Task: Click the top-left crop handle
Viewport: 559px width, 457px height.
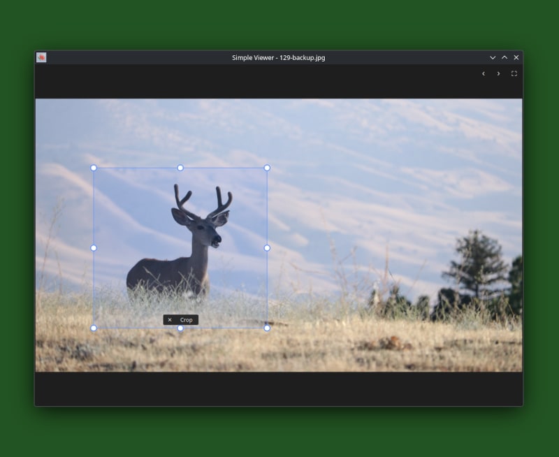Action: [94, 168]
